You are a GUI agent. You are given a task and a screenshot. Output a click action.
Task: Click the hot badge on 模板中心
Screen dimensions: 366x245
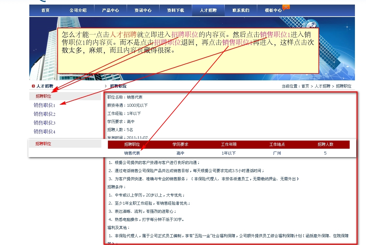pyautogui.click(x=286, y=7)
